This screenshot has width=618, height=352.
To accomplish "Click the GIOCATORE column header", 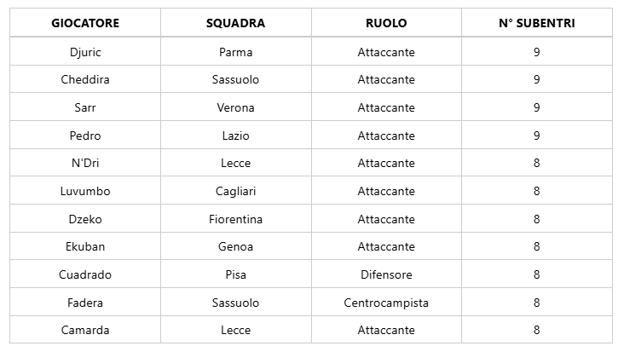I will (x=85, y=23).
